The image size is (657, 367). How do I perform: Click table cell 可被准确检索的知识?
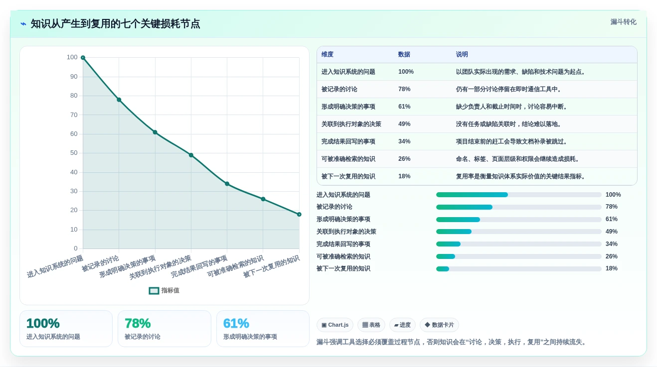(x=348, y=159)
